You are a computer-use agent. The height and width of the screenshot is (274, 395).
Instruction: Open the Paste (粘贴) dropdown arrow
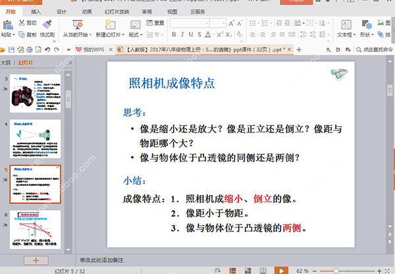pos(14,35)
